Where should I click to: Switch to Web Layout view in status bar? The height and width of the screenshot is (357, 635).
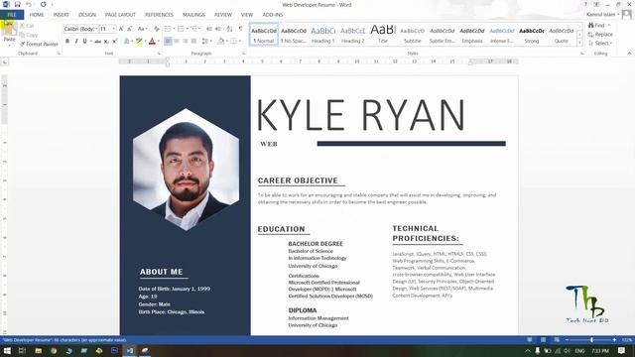point(557,340)
